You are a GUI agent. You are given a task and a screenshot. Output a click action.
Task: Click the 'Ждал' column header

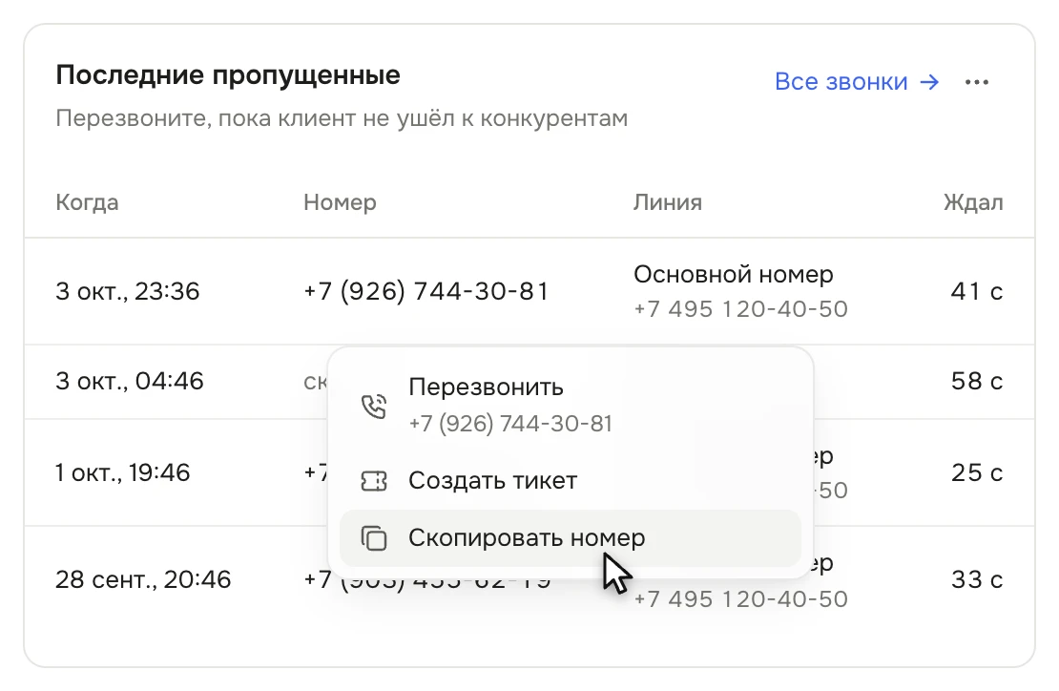click(x=973, y=202)
